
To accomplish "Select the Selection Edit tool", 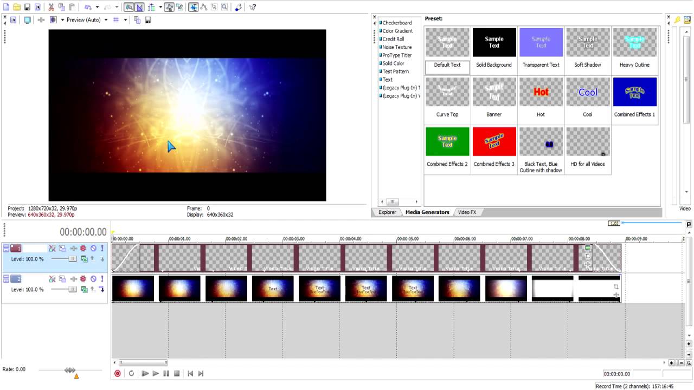I will coord(214,7).
